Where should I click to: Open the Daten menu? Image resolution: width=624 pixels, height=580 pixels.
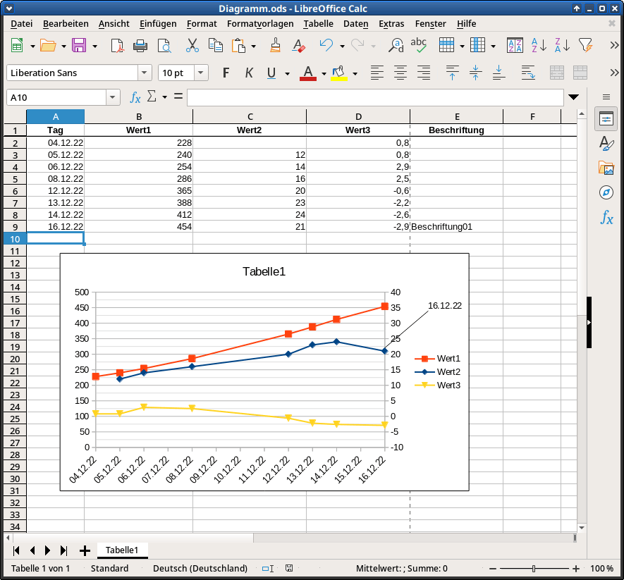[356, 24]
